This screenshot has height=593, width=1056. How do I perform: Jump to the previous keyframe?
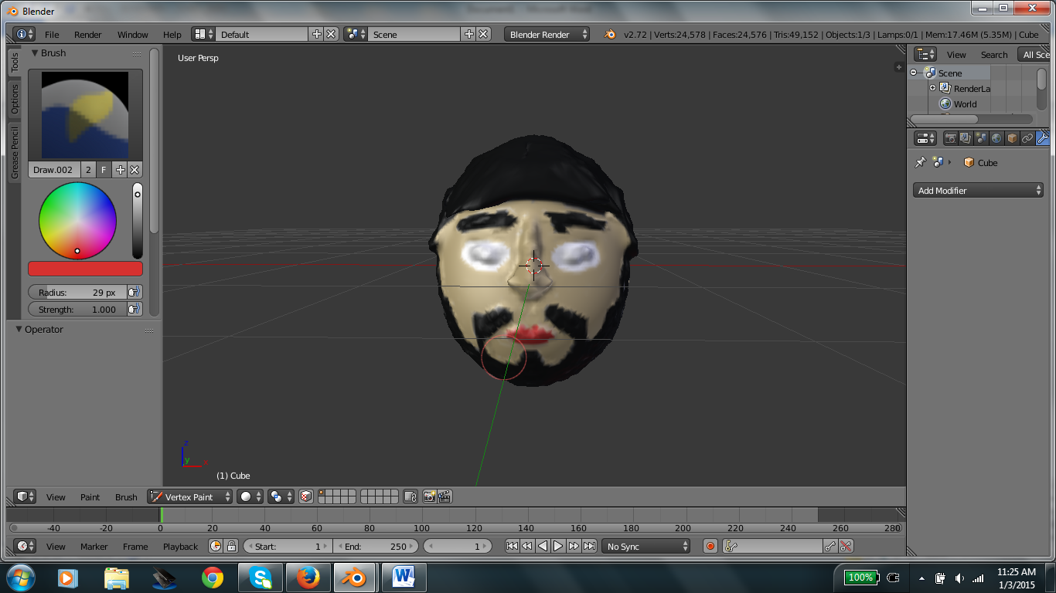[x=527, y=546]
